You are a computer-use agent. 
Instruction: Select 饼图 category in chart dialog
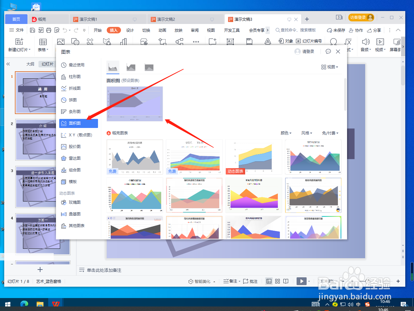click(x=78, y=100)
